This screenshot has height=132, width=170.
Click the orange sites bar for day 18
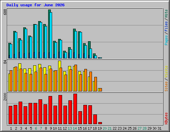tap(96, 84)
